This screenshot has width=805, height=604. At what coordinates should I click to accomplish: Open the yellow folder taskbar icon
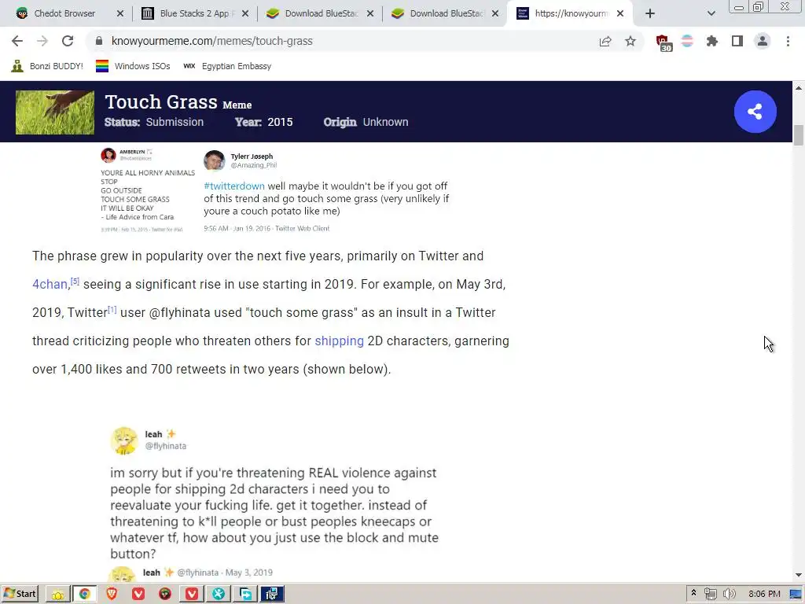coord(57,595)
